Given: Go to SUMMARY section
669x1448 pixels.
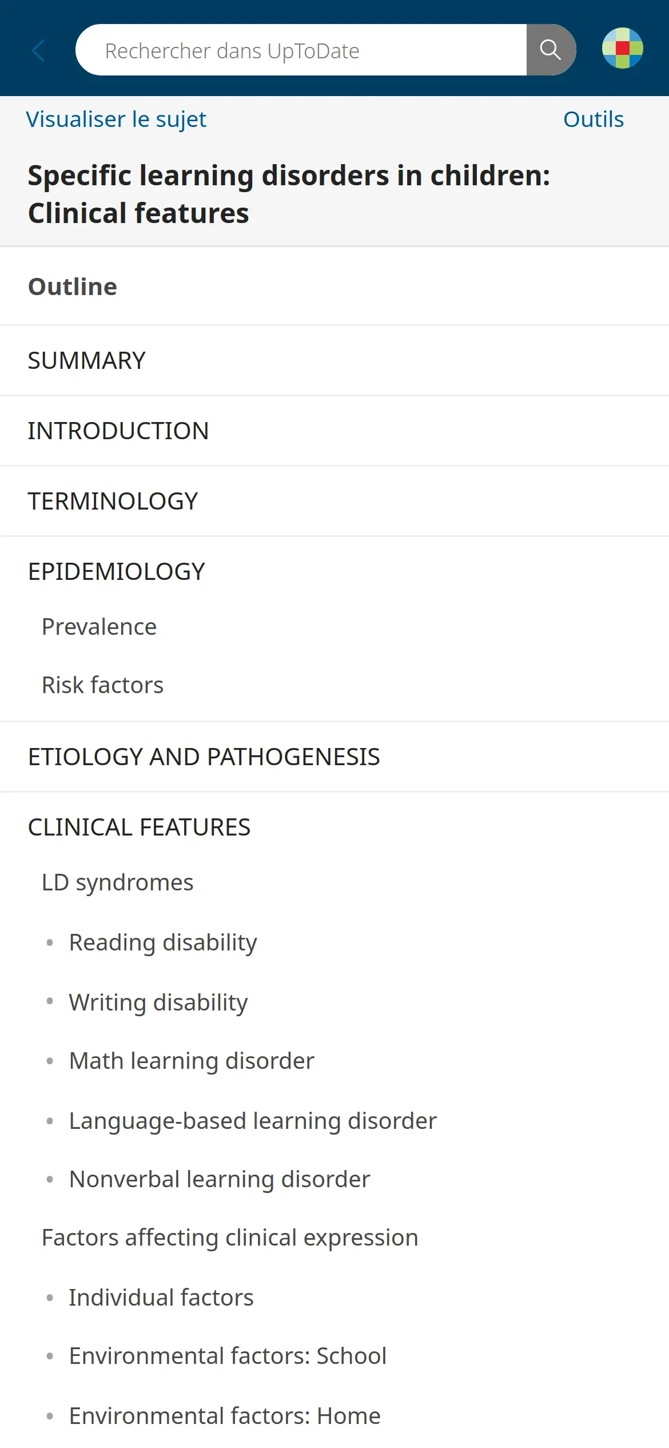Looking at the screenshot, I should 87,361.
